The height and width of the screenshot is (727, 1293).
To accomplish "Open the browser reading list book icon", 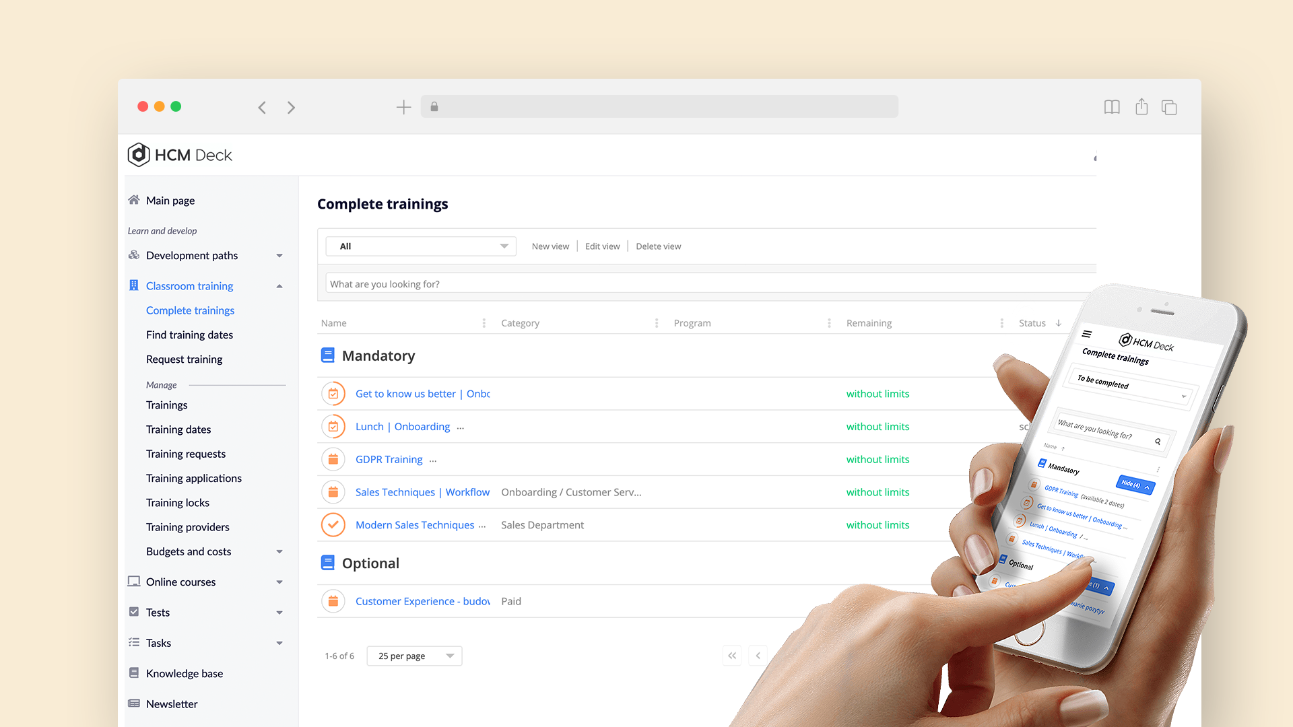I will pyautogui.click(x=1112, y=107).
